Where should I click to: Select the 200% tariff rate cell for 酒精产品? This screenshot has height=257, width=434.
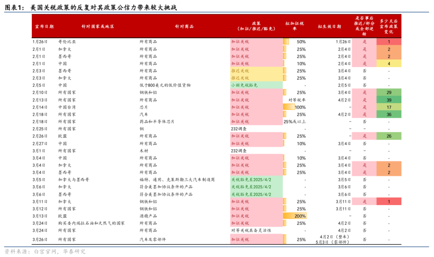(x=299, y=216)
